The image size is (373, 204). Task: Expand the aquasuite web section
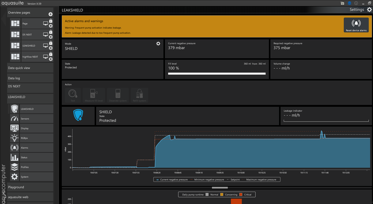pyautogui.click(x=30, y=197)
